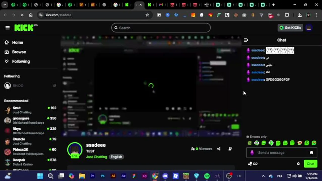This screenshot has width=322, height=181.
Task: Open Photoshop from the taskbar
Action: [103, 176]
